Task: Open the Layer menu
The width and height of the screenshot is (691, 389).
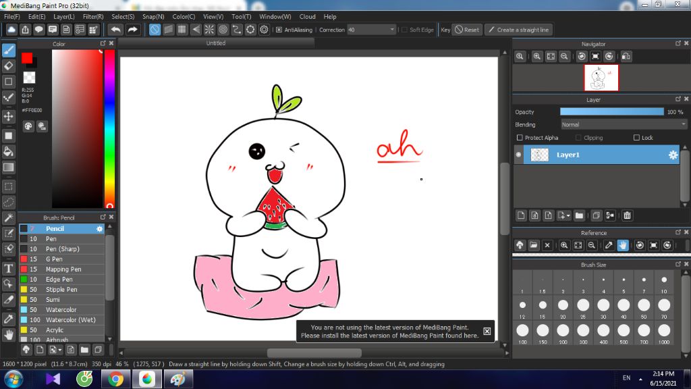Action: [64, 16]
